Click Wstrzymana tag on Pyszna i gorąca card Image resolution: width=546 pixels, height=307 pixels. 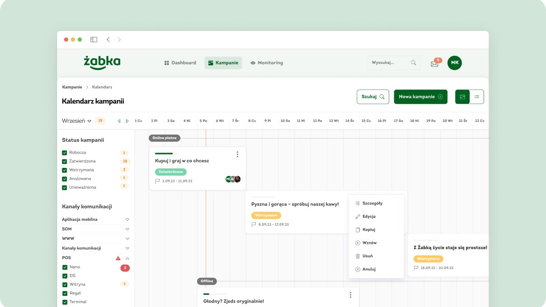[x=266, y=215]
